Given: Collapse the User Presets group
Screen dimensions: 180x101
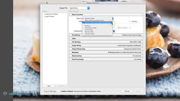Looking at the screenshot, I should pos(45,17).
